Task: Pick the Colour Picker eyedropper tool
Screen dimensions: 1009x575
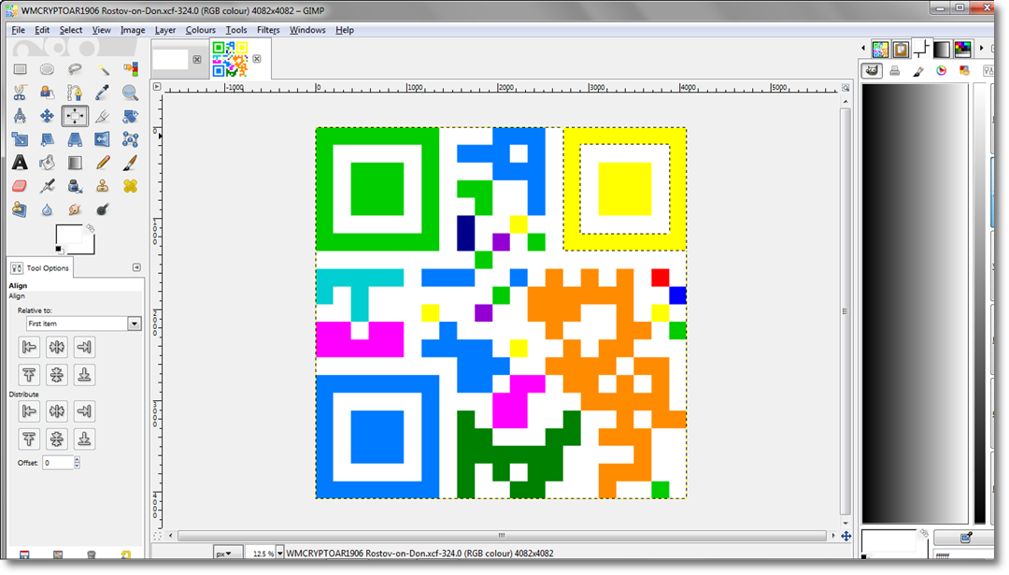Action: (x=103, y=93)
